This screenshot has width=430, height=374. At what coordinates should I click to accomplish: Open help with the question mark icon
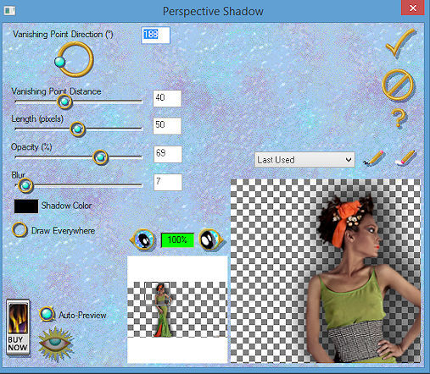(399, 118)
